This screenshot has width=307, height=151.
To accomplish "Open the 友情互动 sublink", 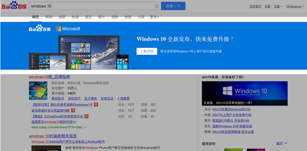I will (107, 99).
